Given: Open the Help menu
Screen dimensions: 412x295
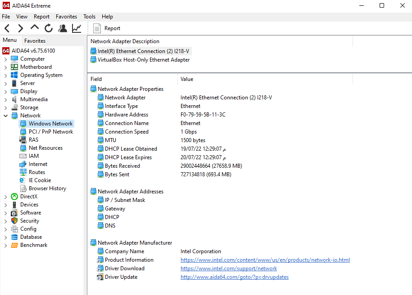Looking at the screenshot, I should [107, 17].
